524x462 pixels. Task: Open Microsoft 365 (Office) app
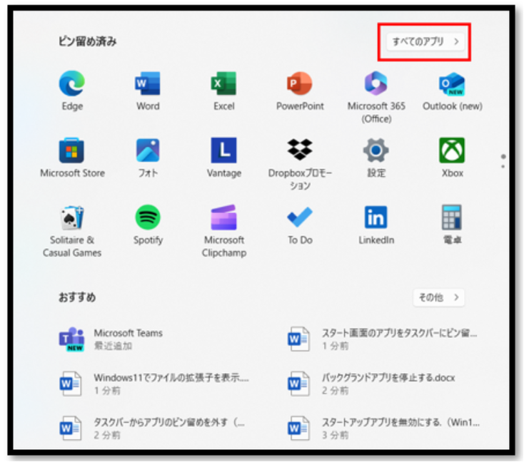pos(376,97)
